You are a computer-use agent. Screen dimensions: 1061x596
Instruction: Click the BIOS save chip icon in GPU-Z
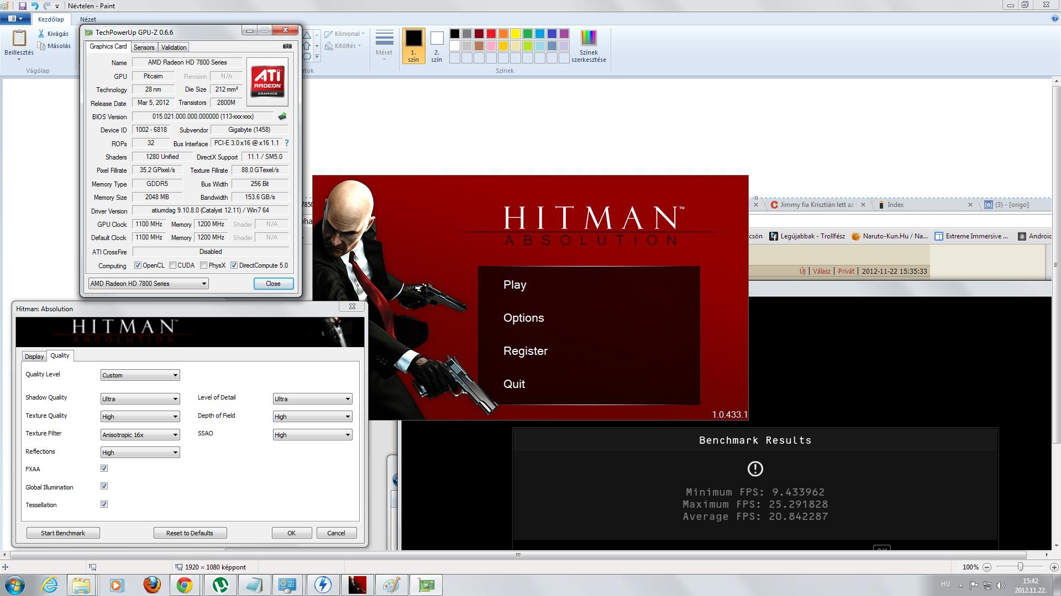(282, 116)
